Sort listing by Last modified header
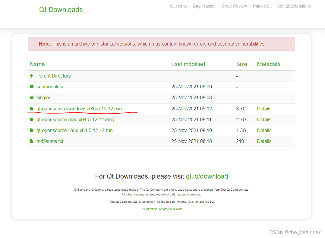The image size is (325, 238). pos(188,64)
